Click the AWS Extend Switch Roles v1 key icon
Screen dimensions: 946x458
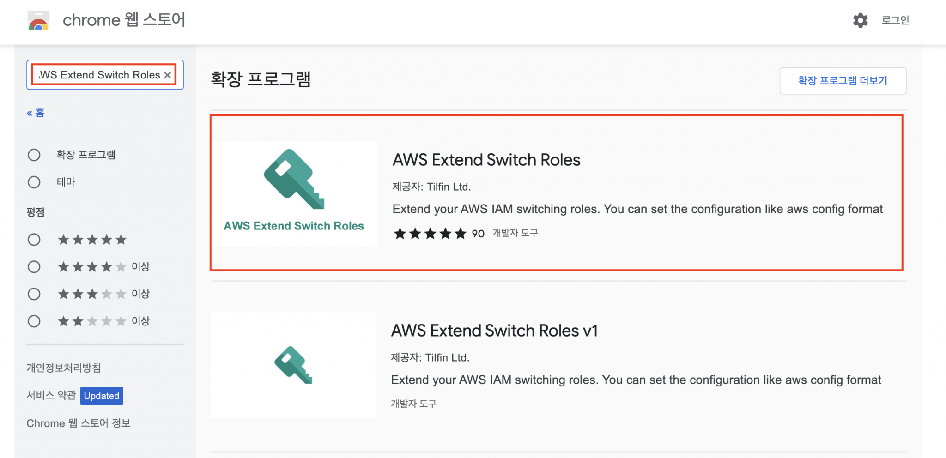point(294,365)
